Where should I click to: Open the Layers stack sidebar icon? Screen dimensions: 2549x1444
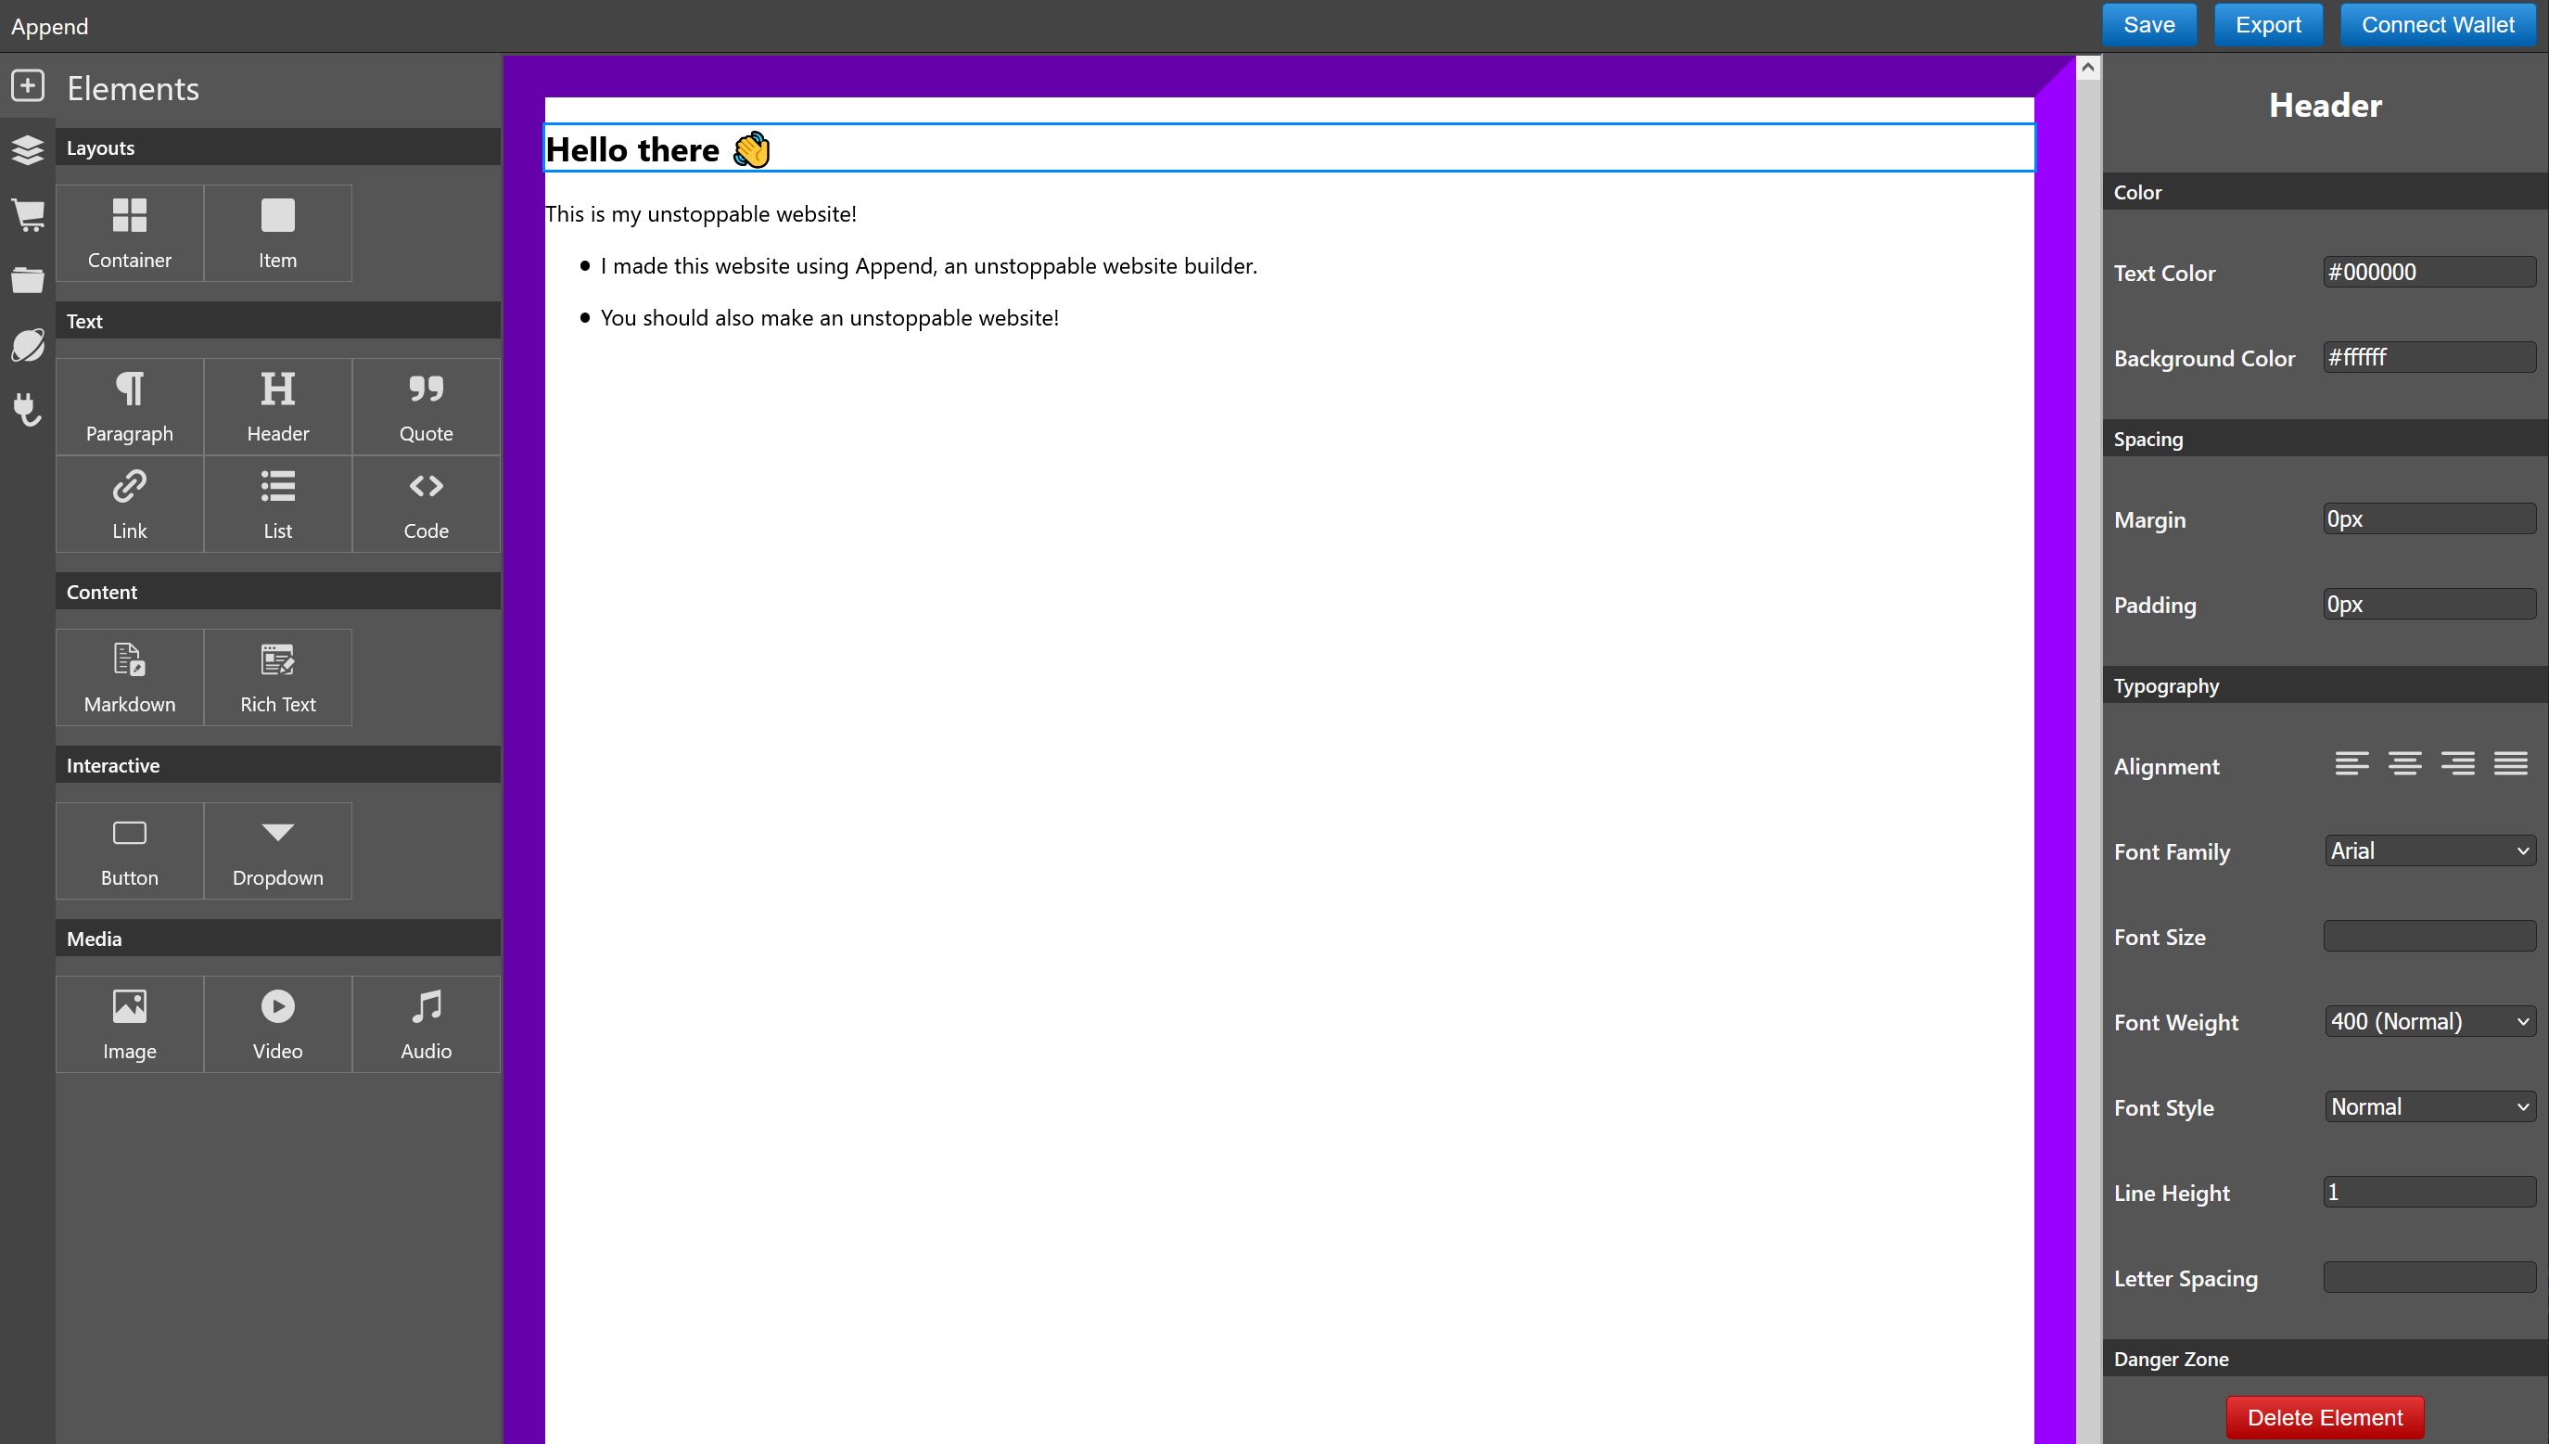pyautogui.click(x=28, y=149)
